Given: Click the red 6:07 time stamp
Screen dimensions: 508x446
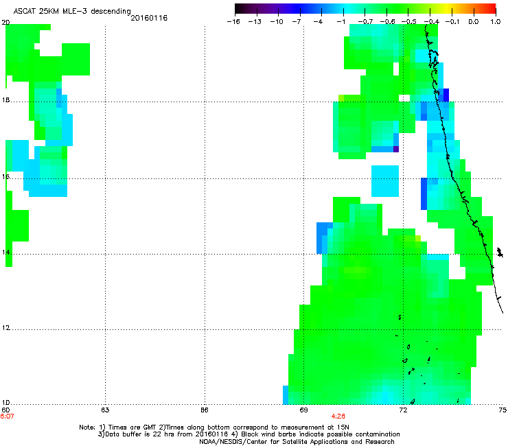Looking at the screenshot, I should pos(7,416).
